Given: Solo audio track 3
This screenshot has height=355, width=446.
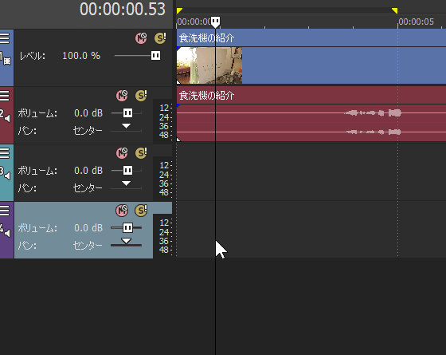Looking at the screenshot, I should pos(141,153).
